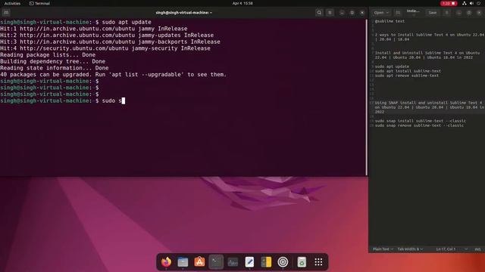Screen dimensions: 485x272
Task: Click the network icon in the top bar
Action: (465, 3)
